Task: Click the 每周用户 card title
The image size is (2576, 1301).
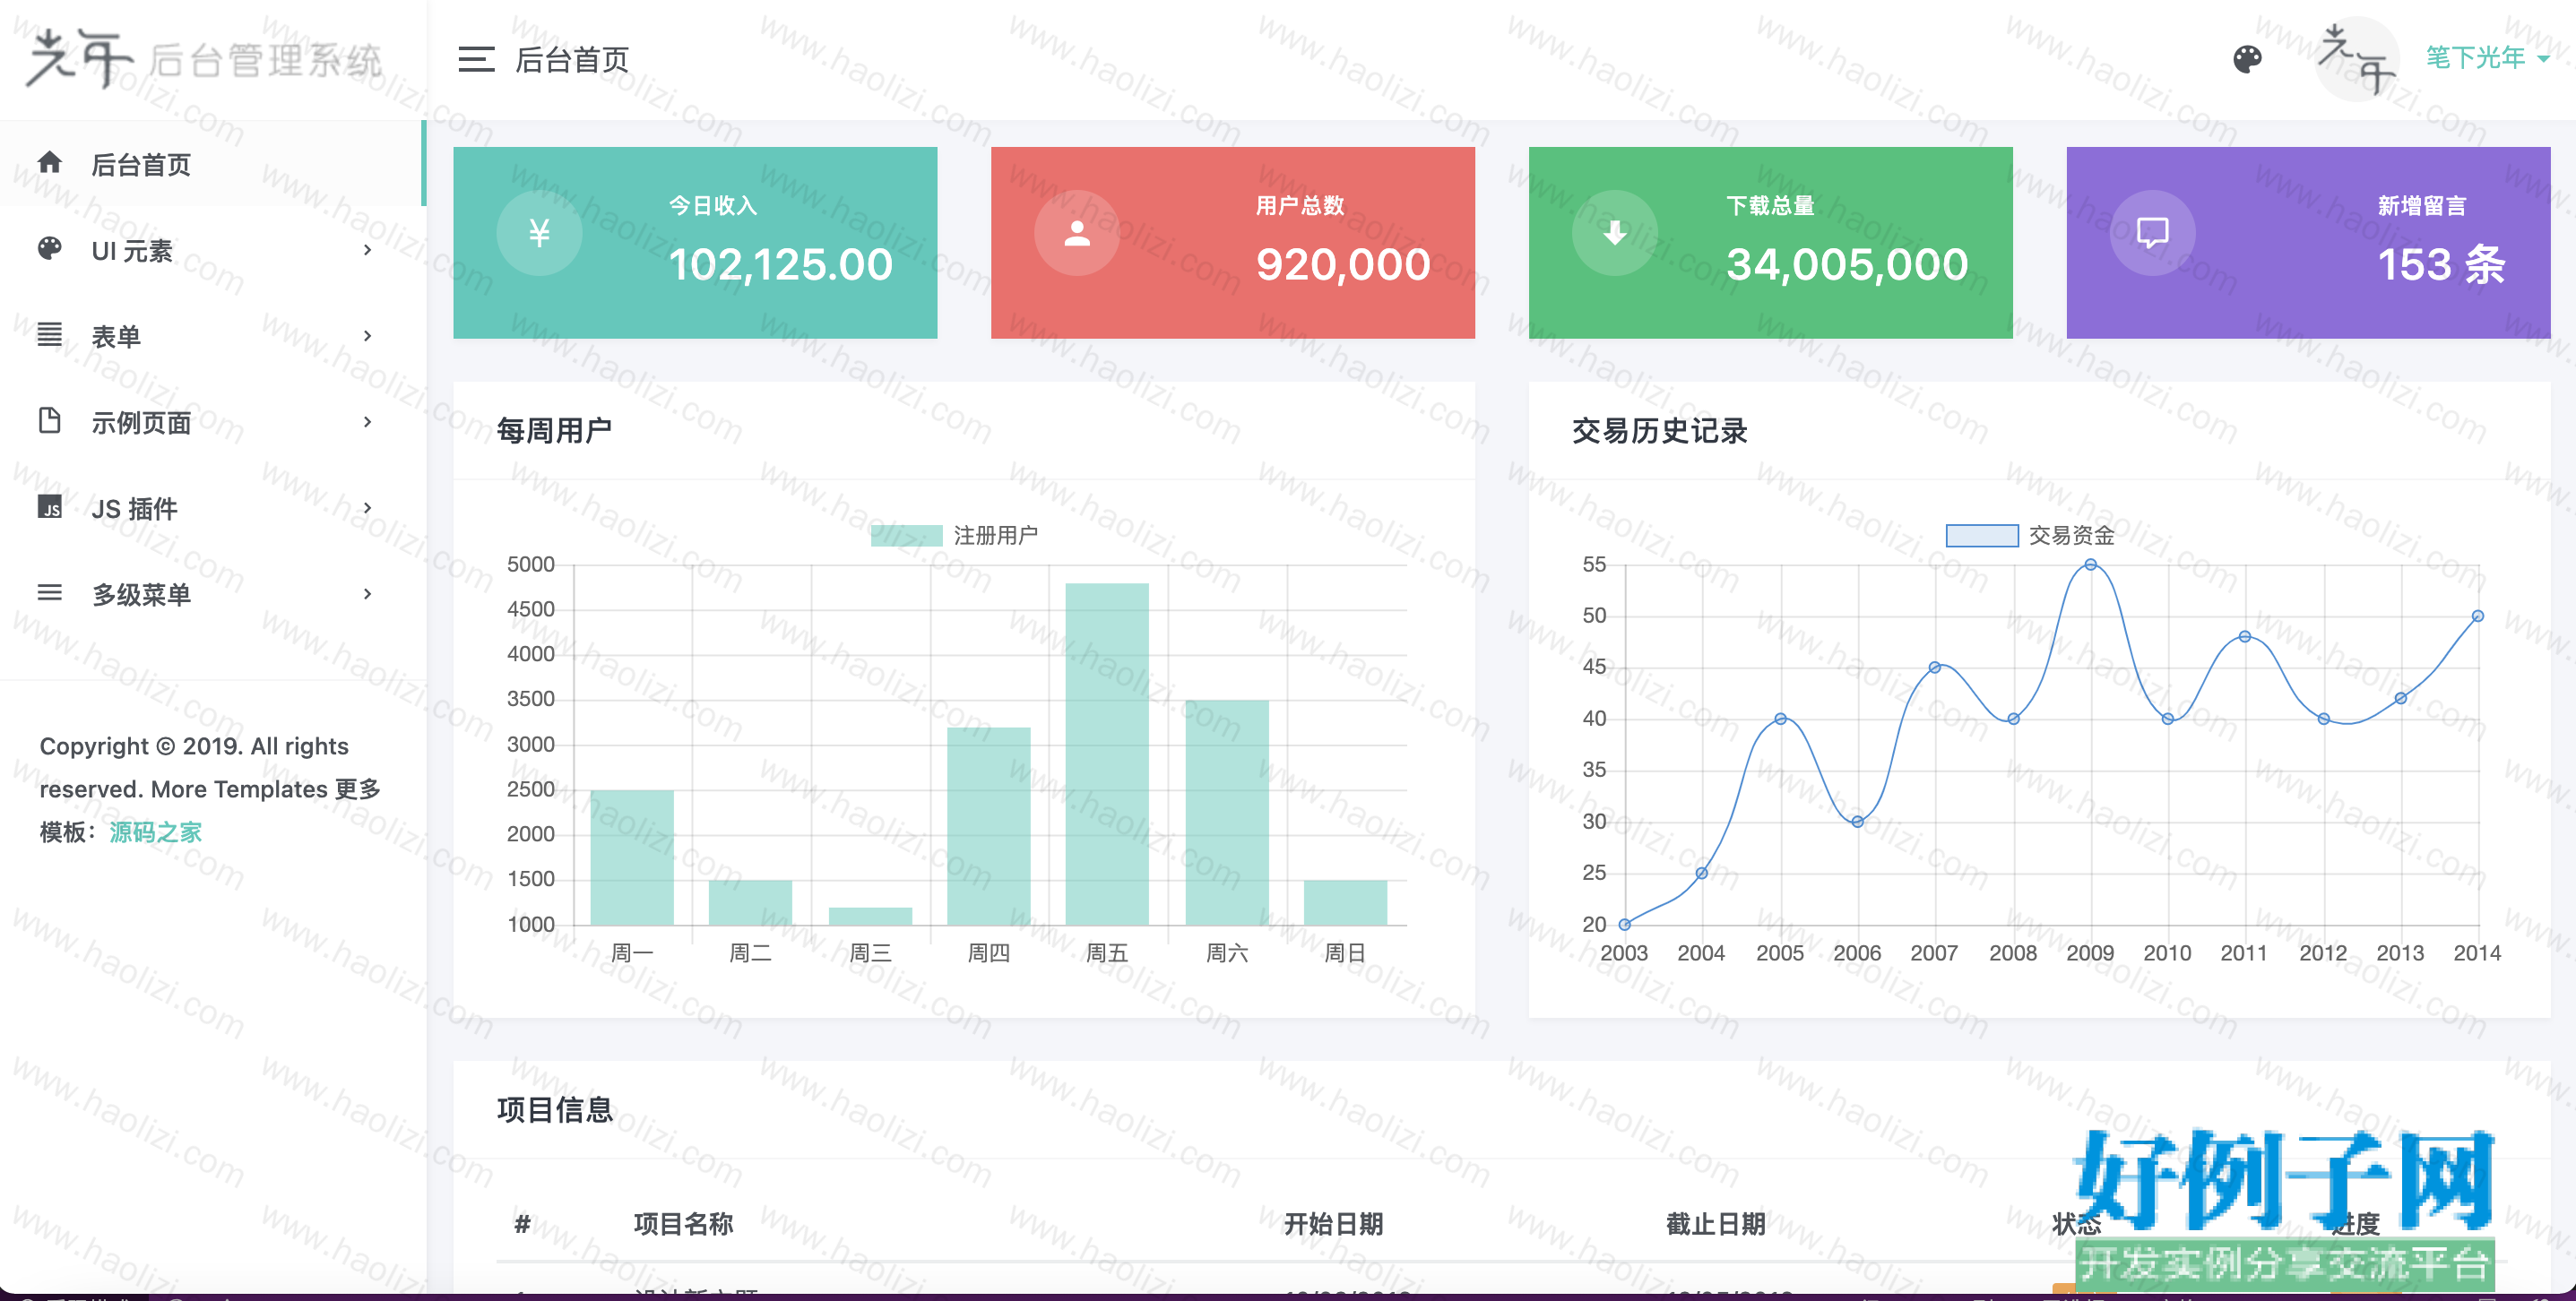Action: pos(554,431)
